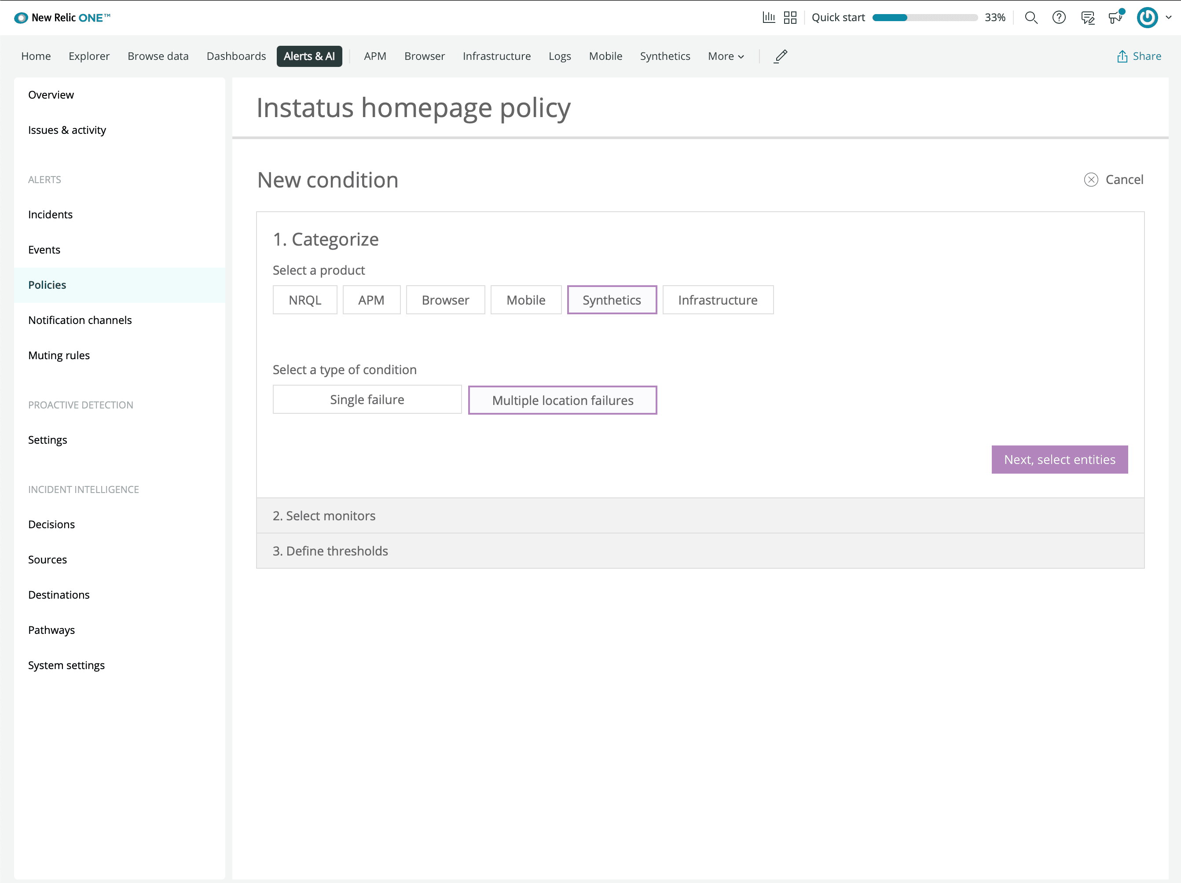Image resolution: width=1181 pixels, height=883 pixels.
Task: Open the feedback chat icon
Action: (1088, 18)
